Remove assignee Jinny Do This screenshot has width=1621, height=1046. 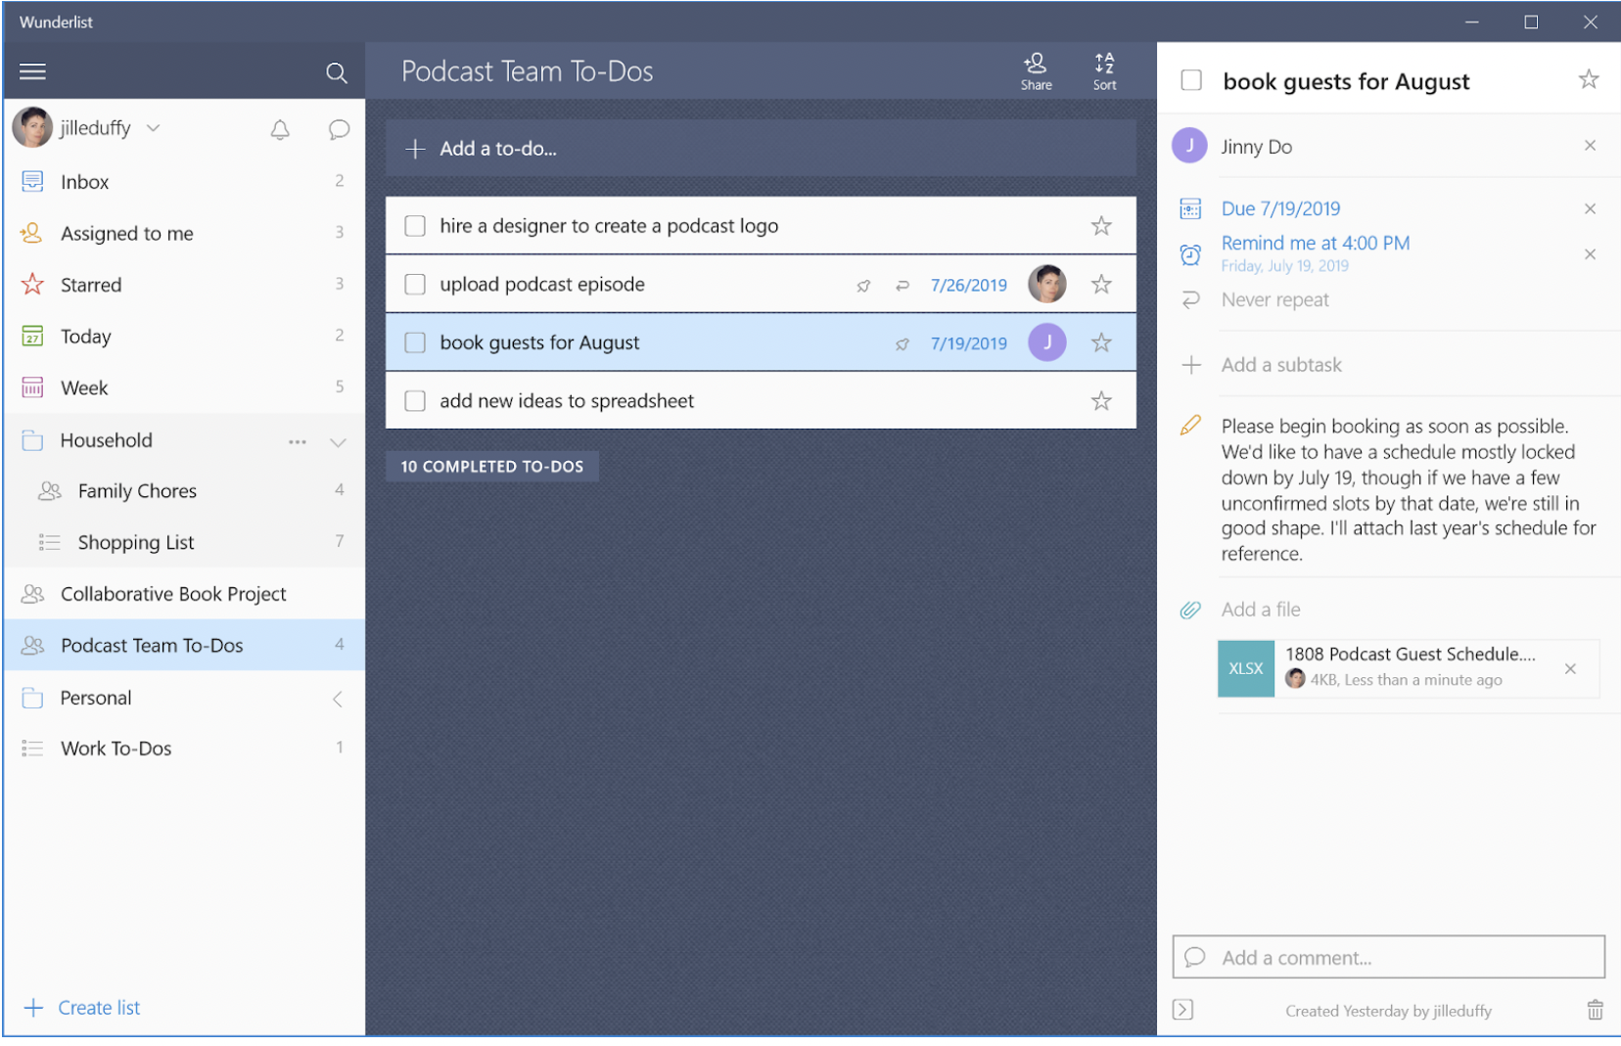[1590, 146]
